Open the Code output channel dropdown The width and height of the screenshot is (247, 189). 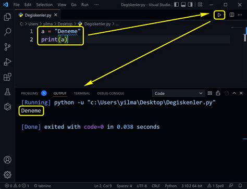click(x=178, y=93)
